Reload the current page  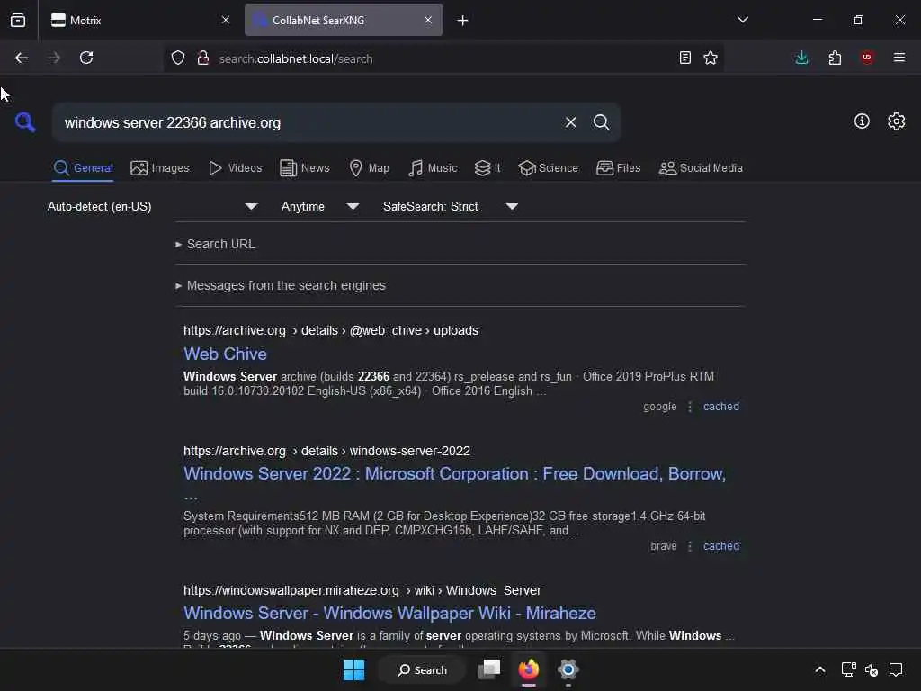[x=86, y=58]
